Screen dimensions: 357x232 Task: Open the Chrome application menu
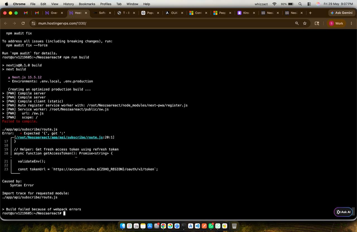pyautogui.click(x=19, y=4)
